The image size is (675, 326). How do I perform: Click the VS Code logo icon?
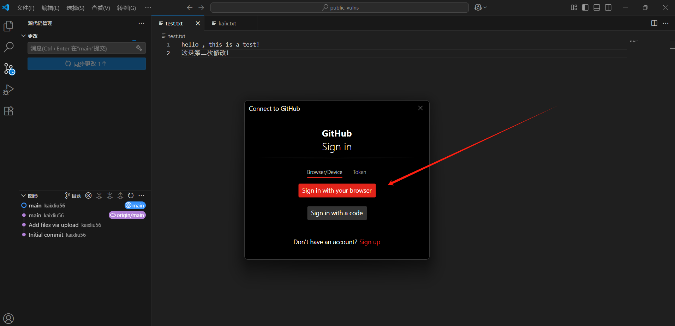point(6,7)
